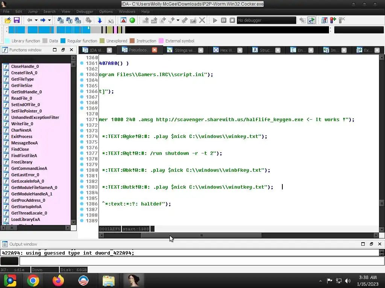Viewport: 385px width, 288px height.
Task: Select GetProcAddress_0 in Functions window
Action: click(37, 200)
